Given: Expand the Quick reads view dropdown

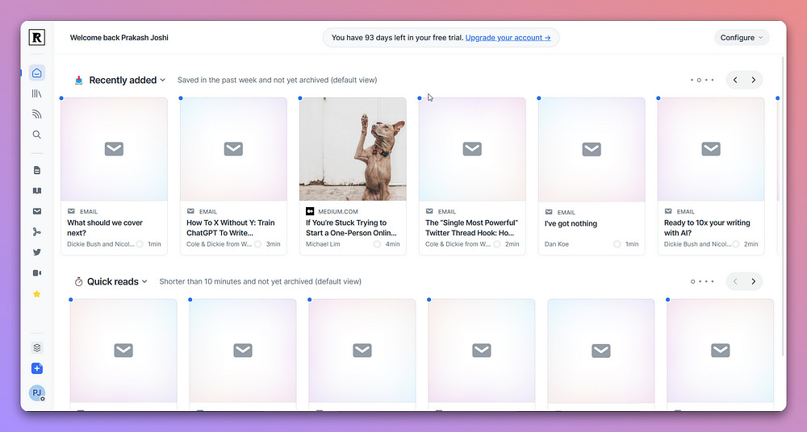Looking at the screenshot, I should coord(144,281).
